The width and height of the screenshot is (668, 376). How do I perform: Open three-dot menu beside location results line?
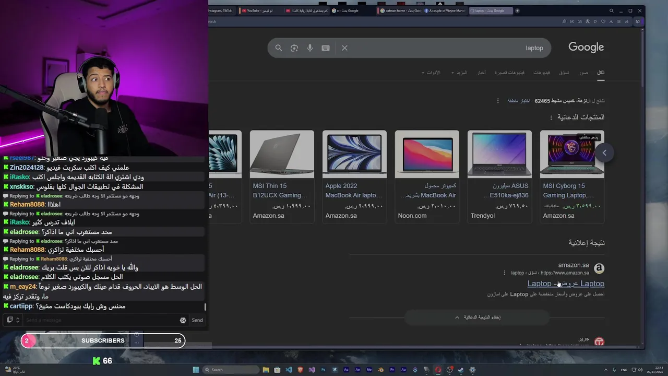click(498, 101)
